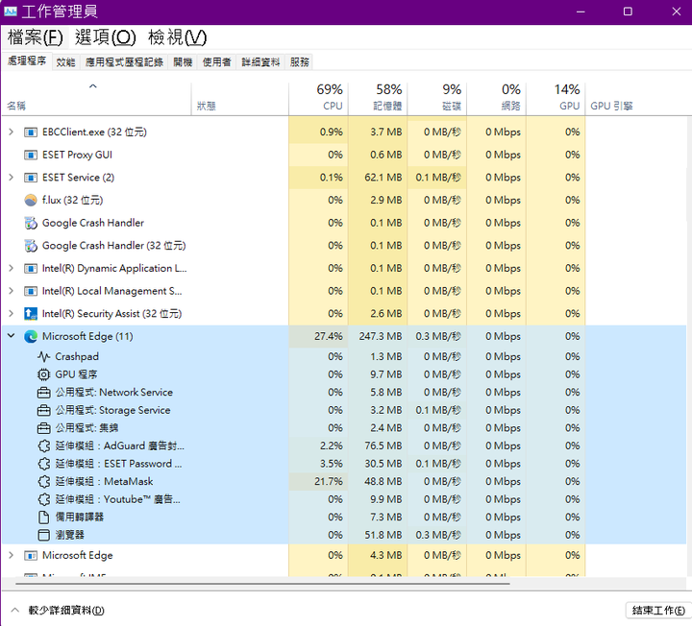Expand Intel(R) Local Management row
This screenshot has height=626, width=692.
click(11, 291)
